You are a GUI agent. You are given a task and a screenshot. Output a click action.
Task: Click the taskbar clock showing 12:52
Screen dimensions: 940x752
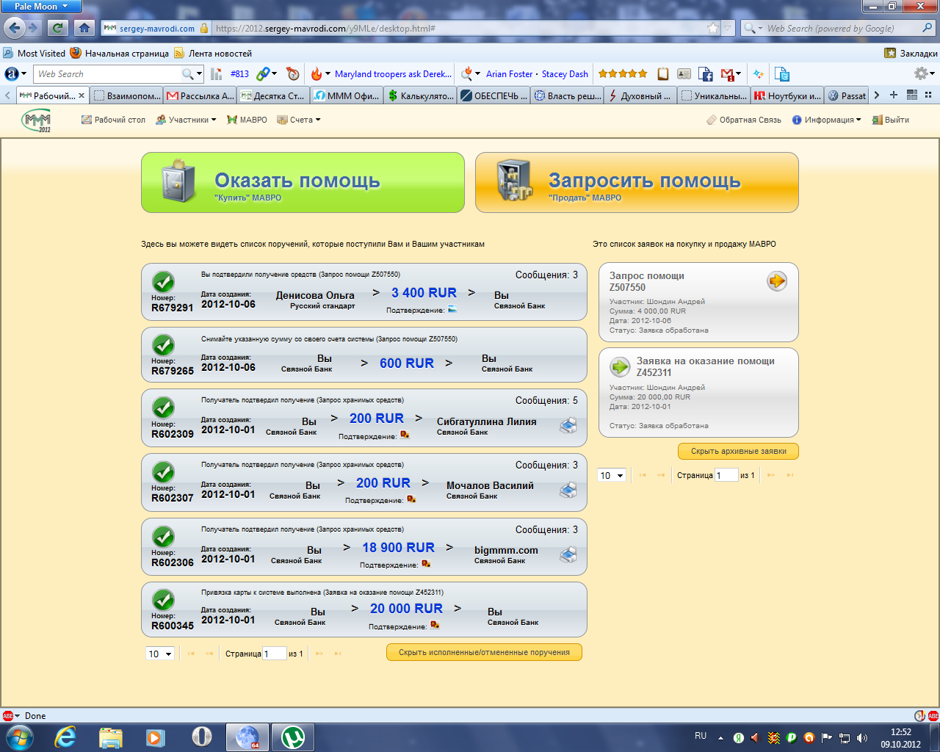pyautogui.click(x=900, y=732)
